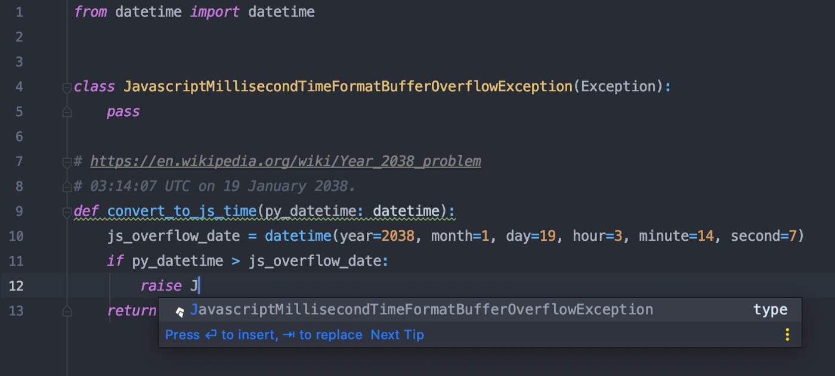The image size is (835, 376).
Task: Click line number 9 in the gutter
Action: tap(19, 211)
